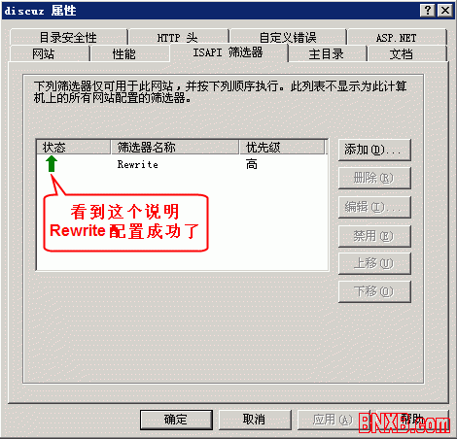Select the Rewrite filter row
This screenshot has height=439, width=457.
[x=182, y=164]
